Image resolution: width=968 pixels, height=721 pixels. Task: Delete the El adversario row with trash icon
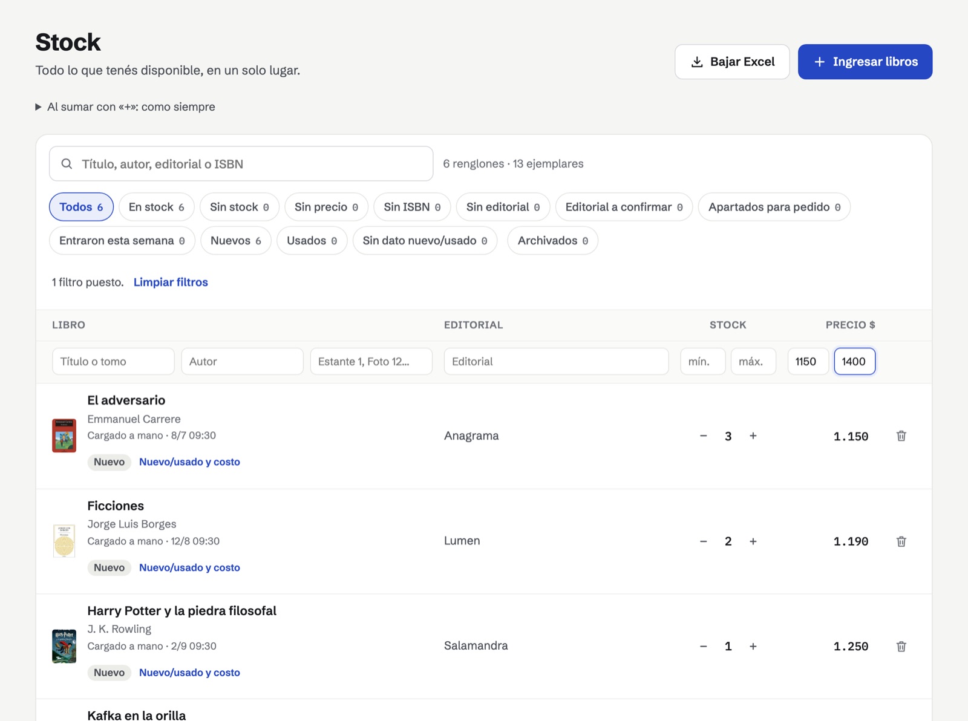tap(901, 436)
